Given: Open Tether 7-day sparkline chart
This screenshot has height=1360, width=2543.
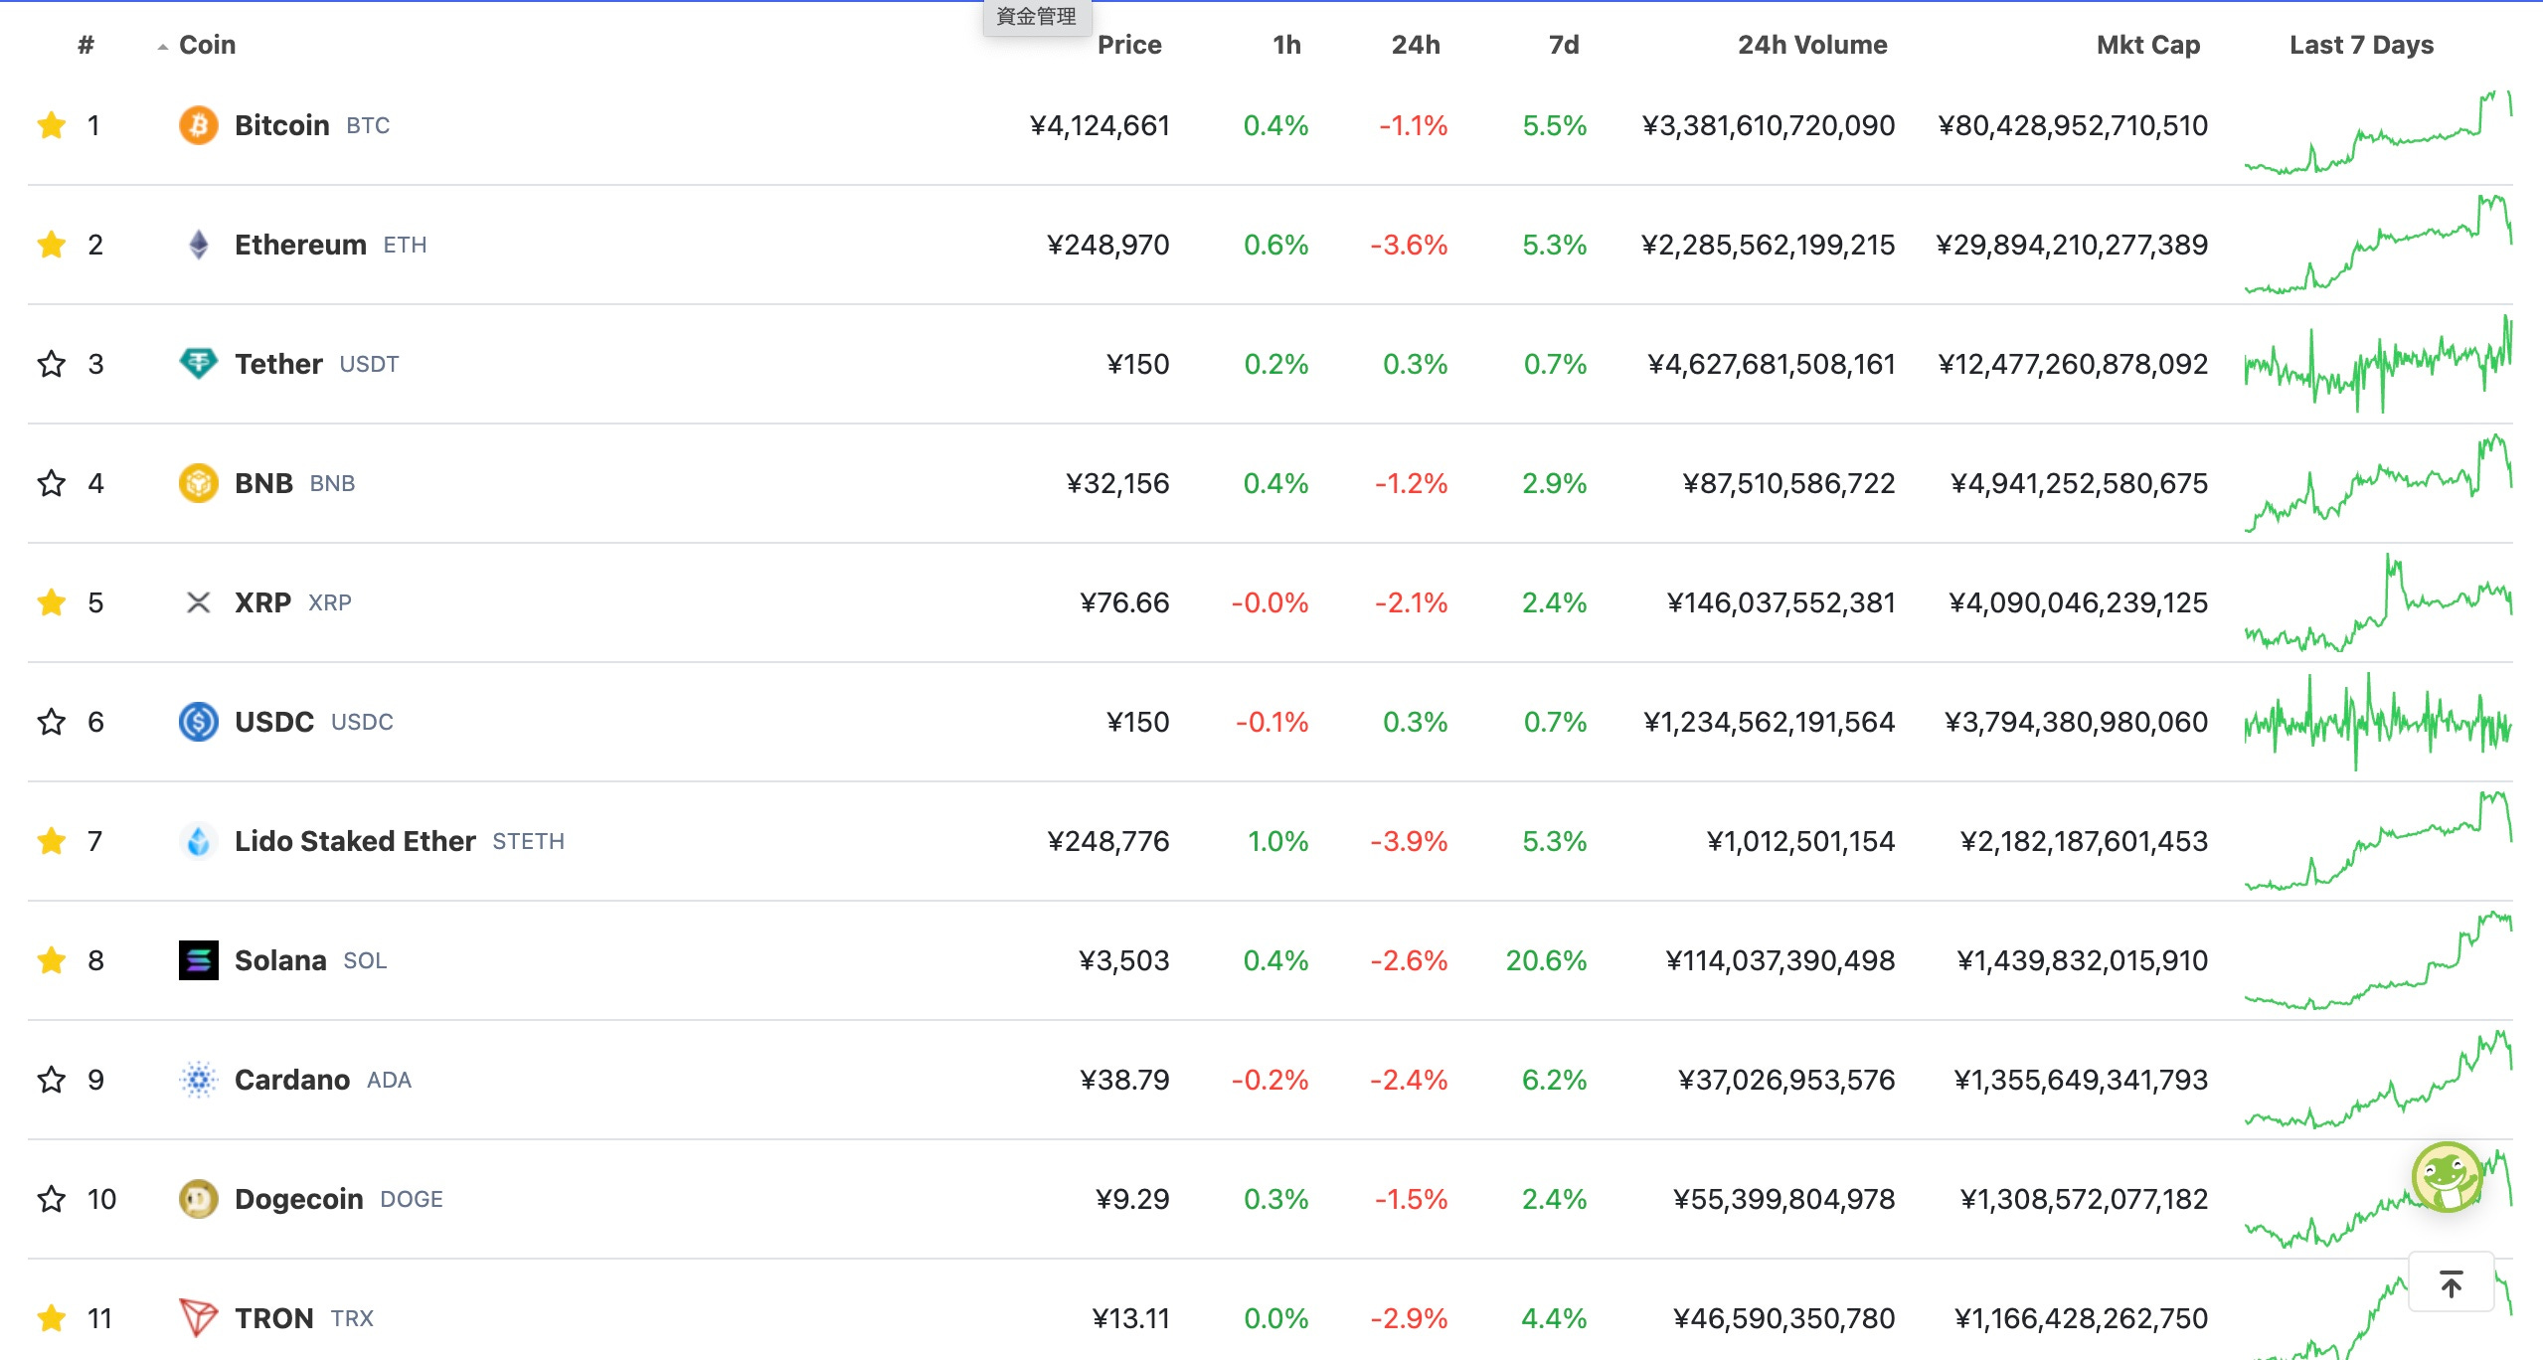Looking at the screenshot, I should pyautogui.click(x=2378, y=364).
